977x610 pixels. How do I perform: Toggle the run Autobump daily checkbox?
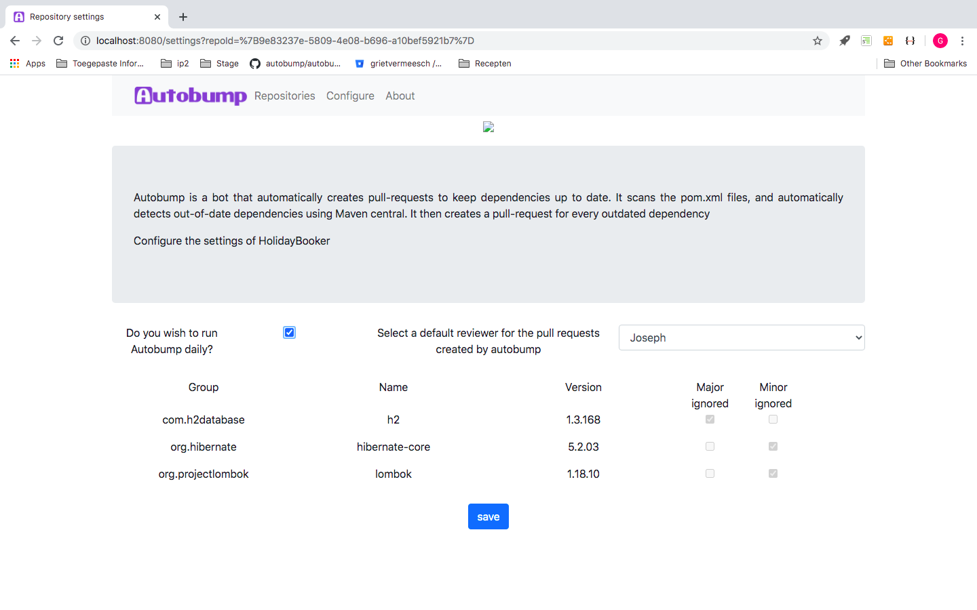(x=290, y=333)
